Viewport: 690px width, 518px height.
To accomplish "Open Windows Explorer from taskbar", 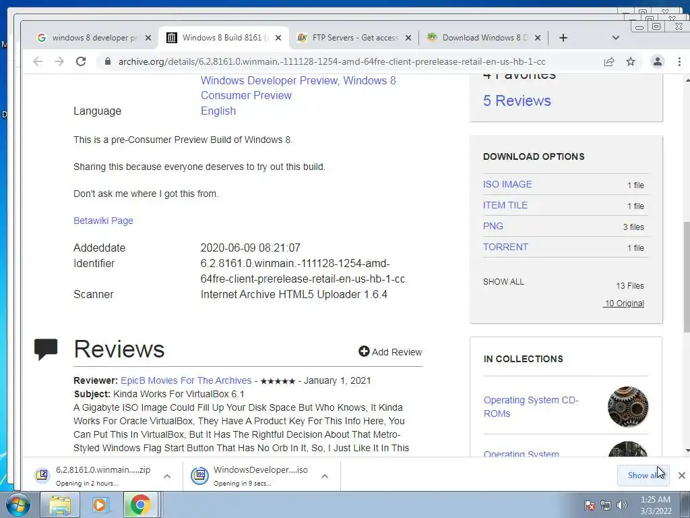I will (60, 505).
